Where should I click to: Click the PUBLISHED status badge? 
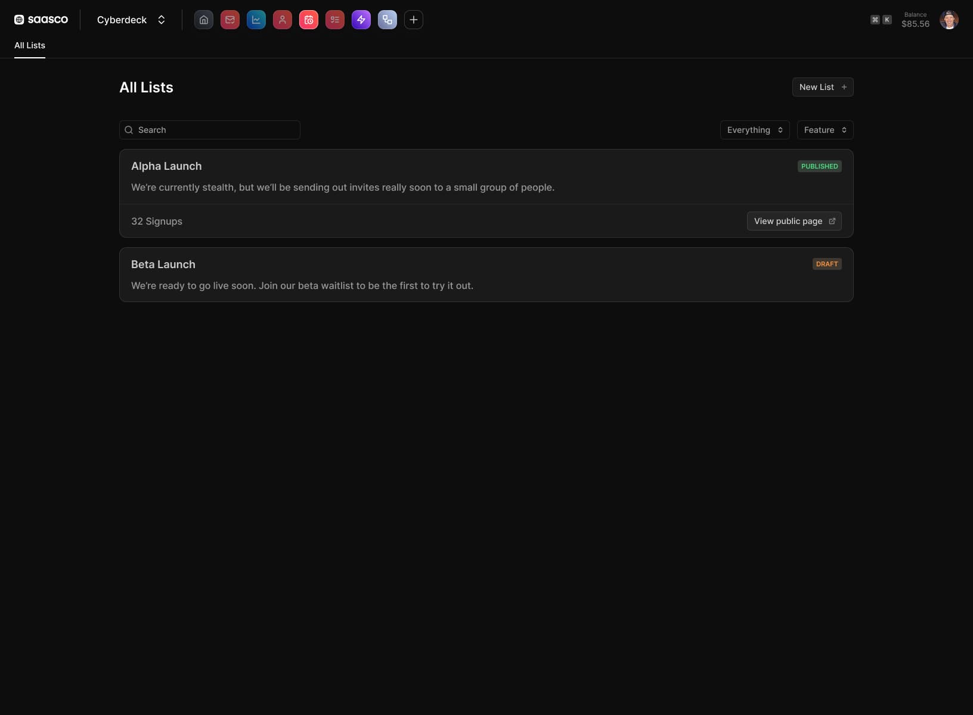pos(820,166)
